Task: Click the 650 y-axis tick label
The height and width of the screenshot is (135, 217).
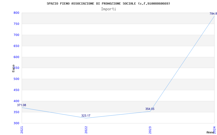Action: point(16,46)
